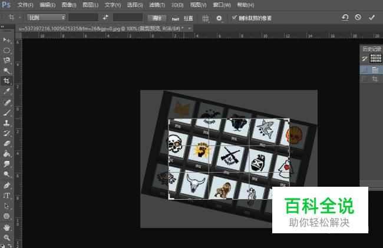
Task: Click the bottom-left crop corner handle
Action: click(169, 199)
